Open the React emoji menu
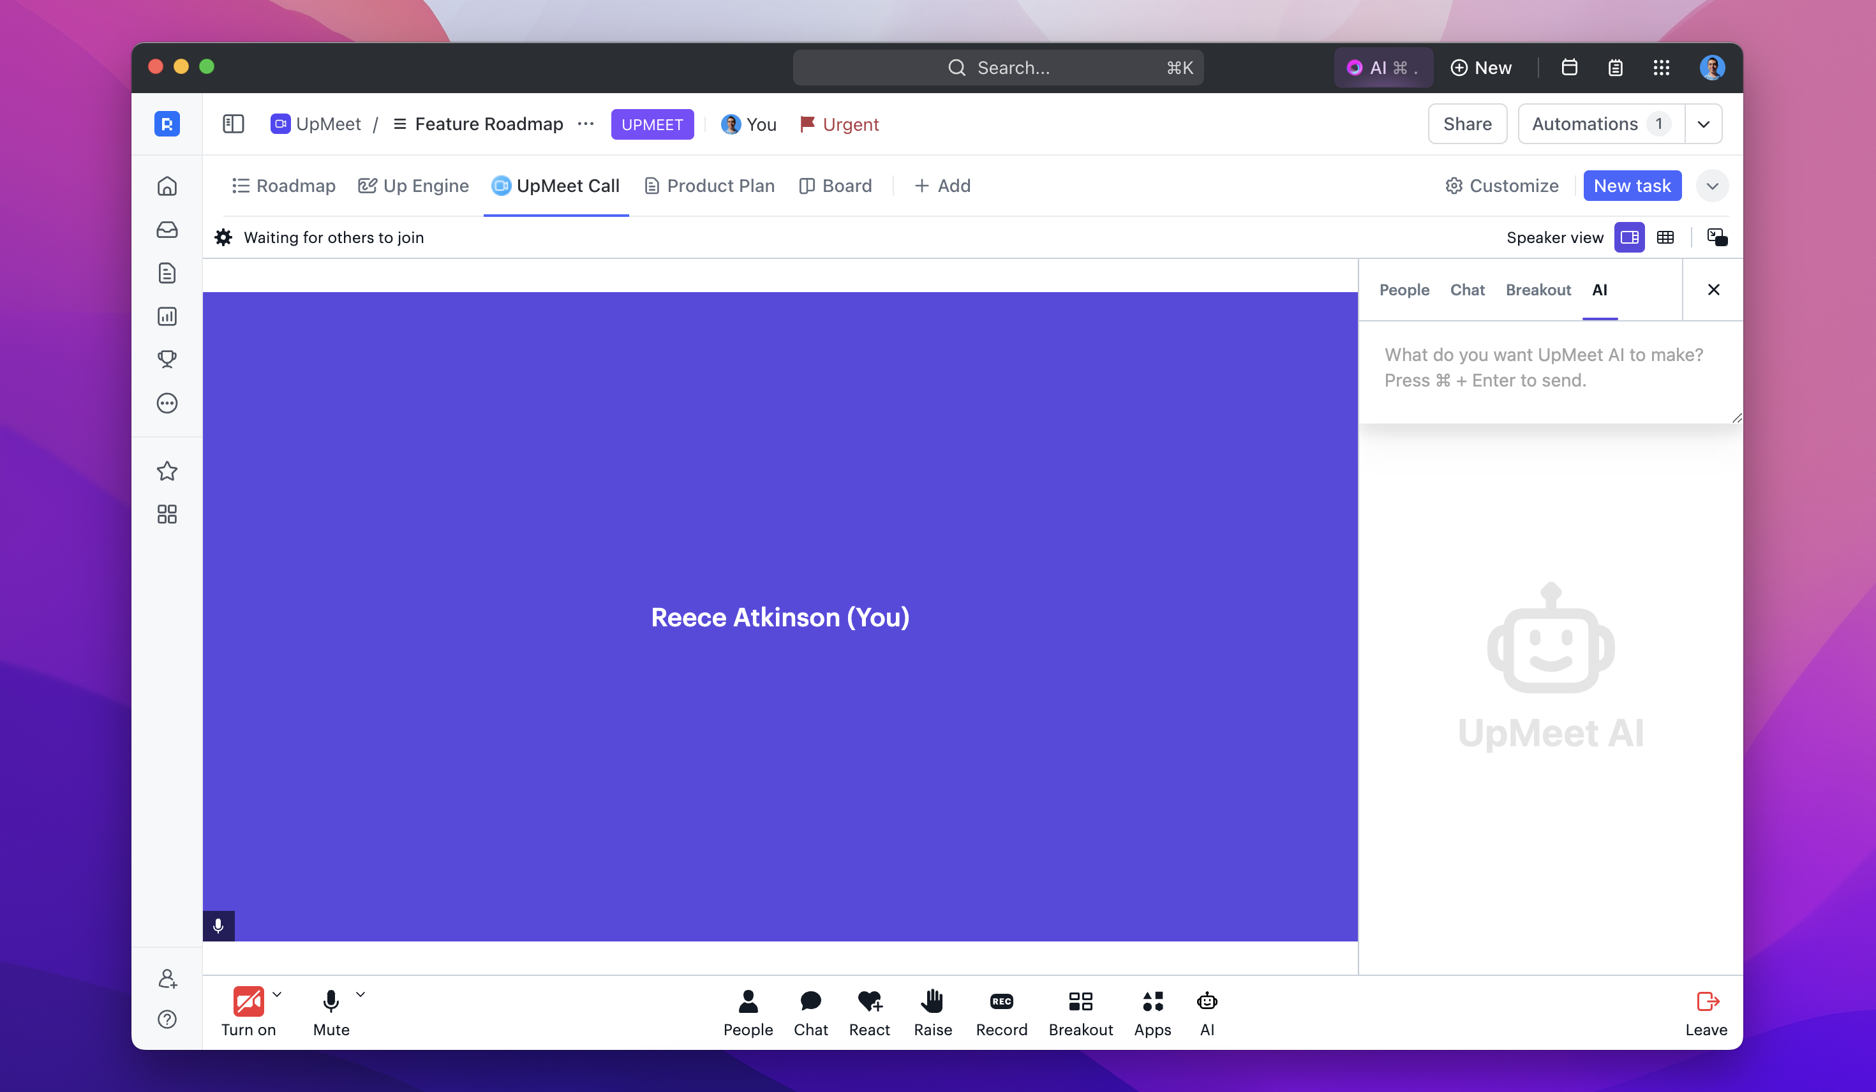The image size is (1876, 1092). (869, 1001)
